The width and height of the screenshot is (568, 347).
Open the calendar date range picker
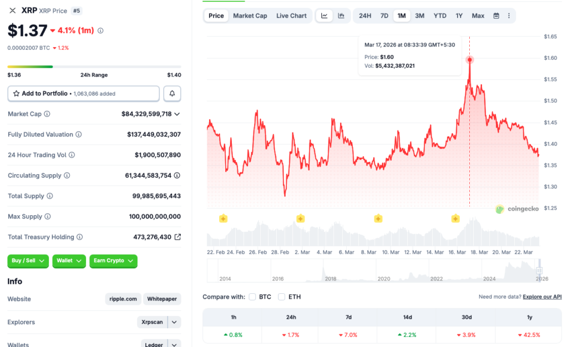(x=495, y=16)
